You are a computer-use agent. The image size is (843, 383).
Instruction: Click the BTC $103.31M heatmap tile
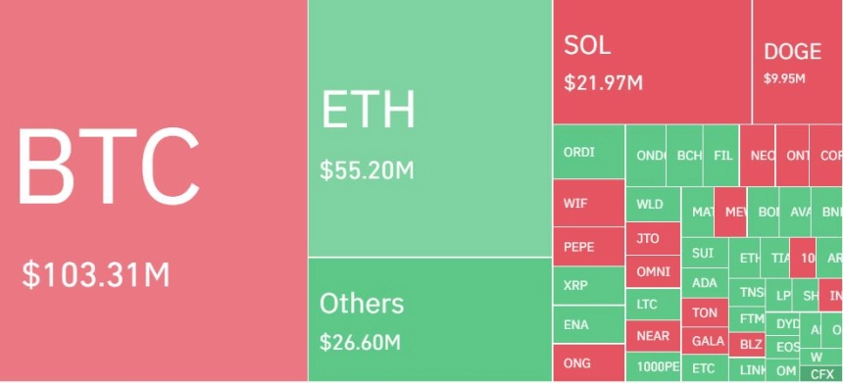[154, 190]
